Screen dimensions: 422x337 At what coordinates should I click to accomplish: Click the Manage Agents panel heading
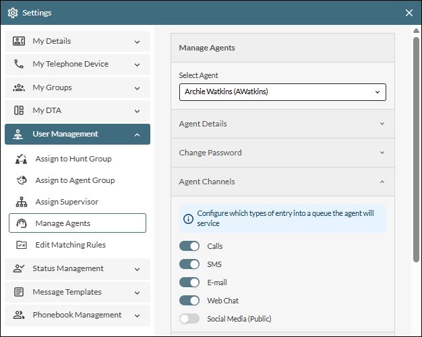tap(207, 48)
